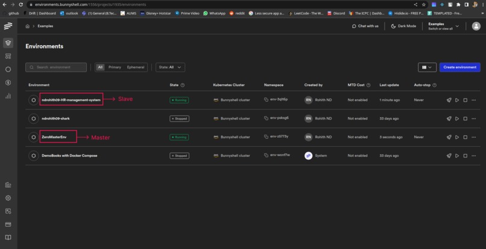This screenshot has height=249, width=486.
Task: Start the DemoBooks with Docker Compose environment
Action: 457,156
